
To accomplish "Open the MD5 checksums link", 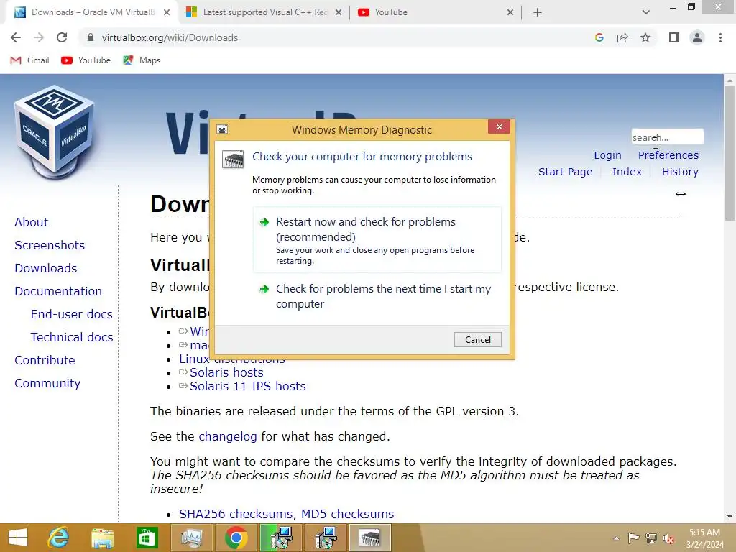I will pos(347,514).
